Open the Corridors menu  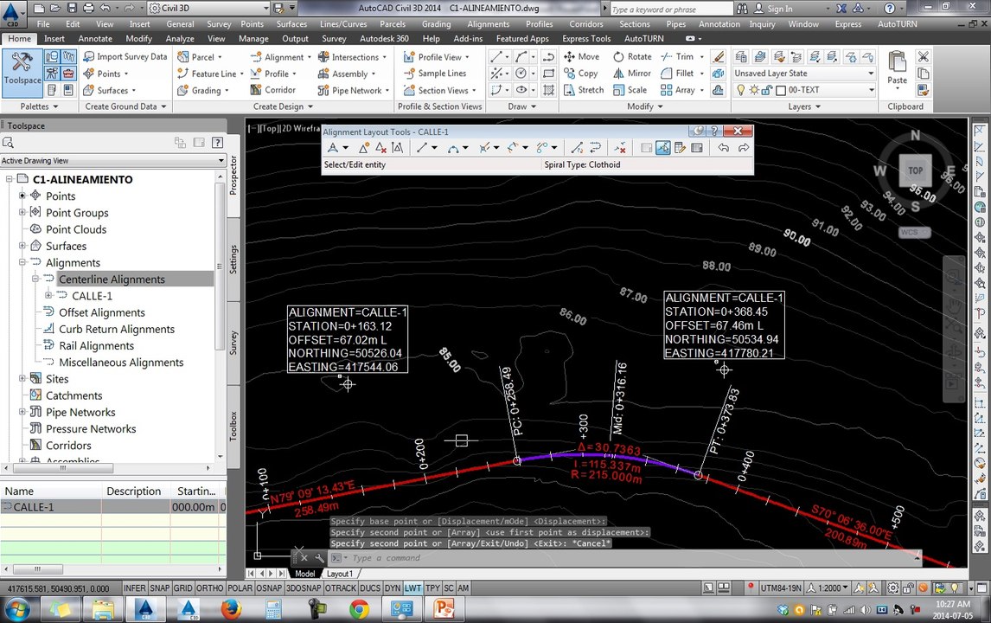coord(586,24)
